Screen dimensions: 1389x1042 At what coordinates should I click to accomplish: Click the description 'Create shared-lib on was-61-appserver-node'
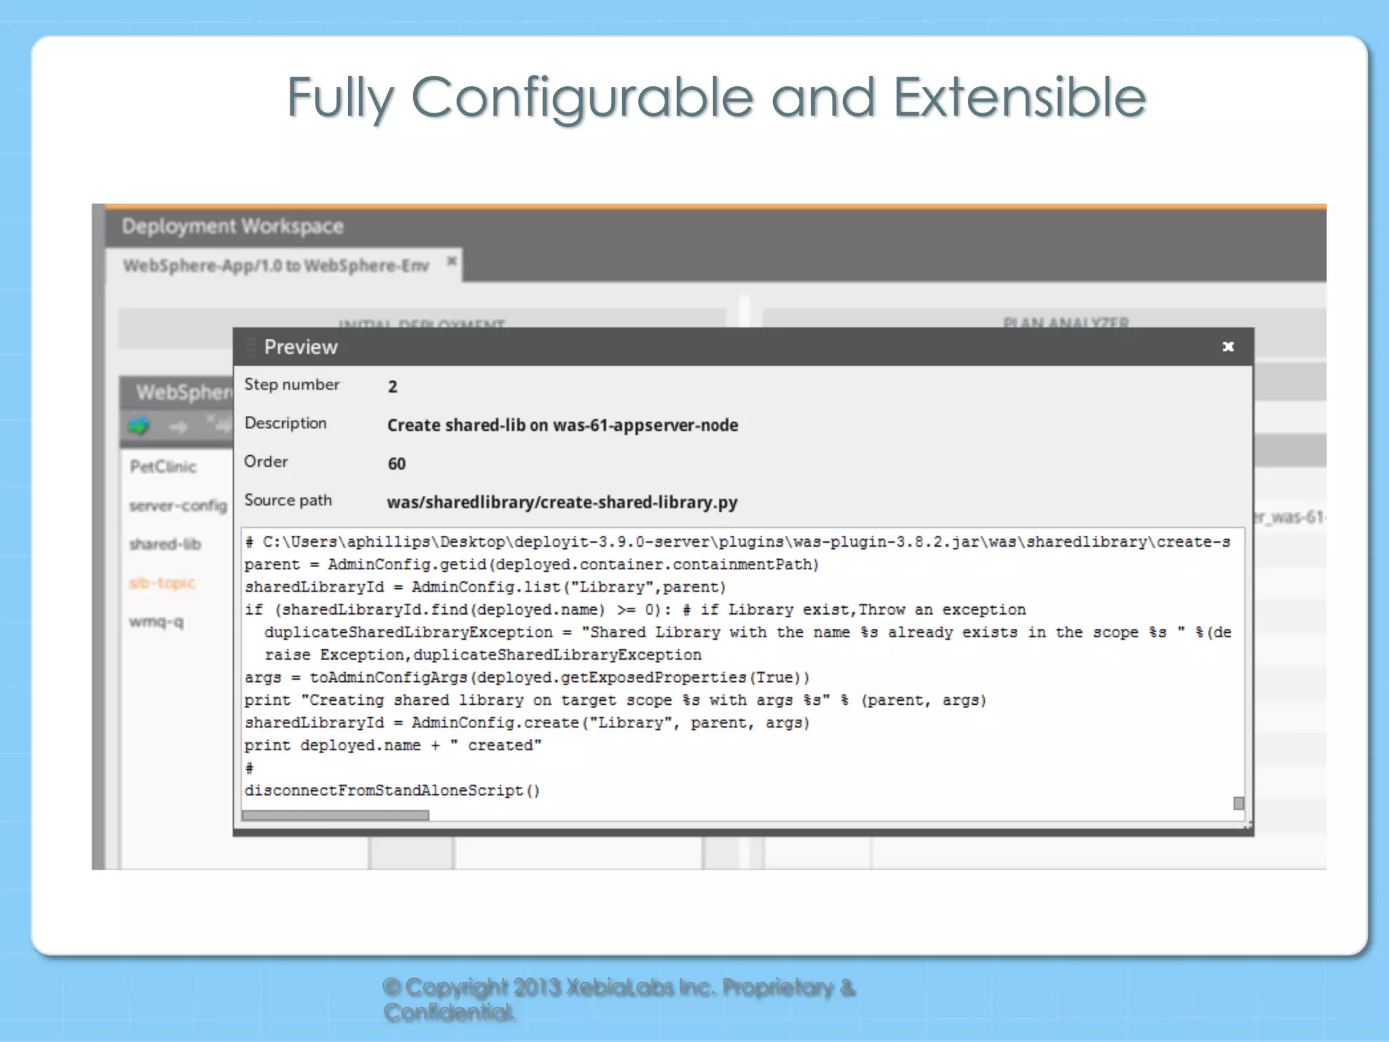(562, 425)
